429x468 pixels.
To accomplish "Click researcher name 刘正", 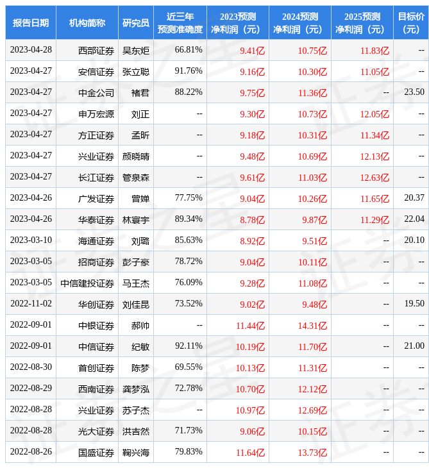I will point(140,114).
